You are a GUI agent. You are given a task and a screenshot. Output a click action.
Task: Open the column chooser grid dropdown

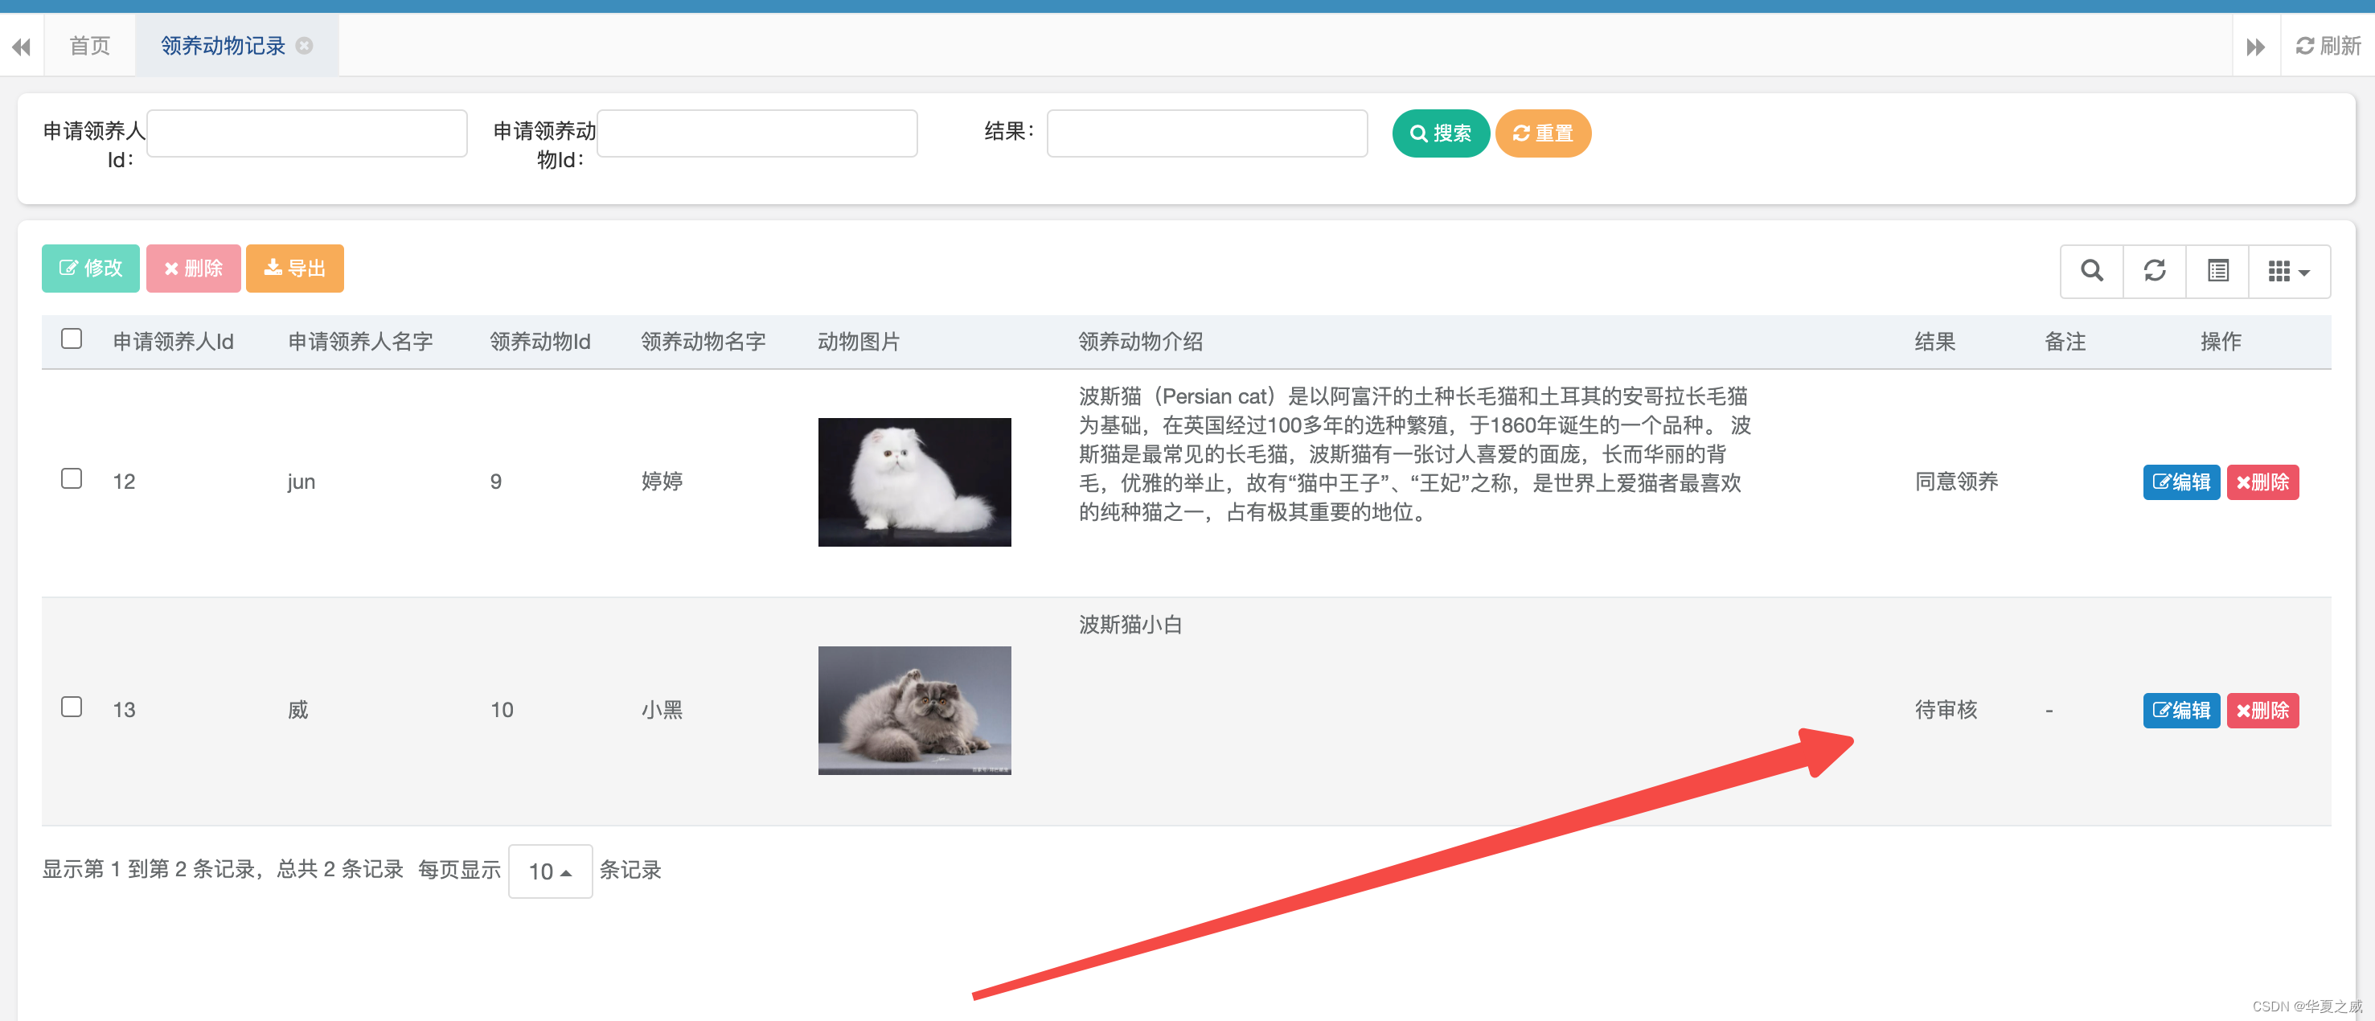(x=2288, y=270)
